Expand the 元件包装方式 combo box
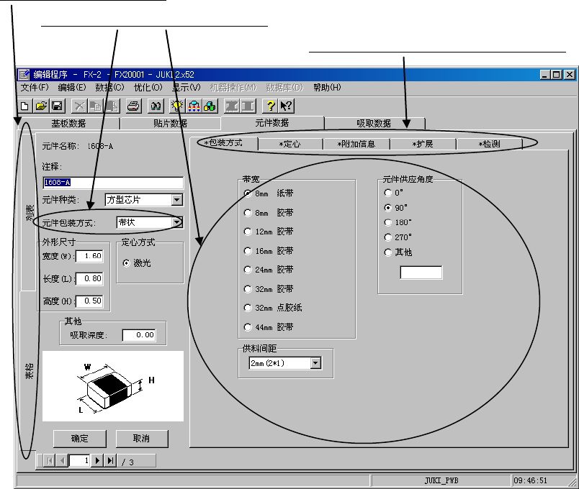The height and width of the screenshot is (489, 579). click(177, 223)
